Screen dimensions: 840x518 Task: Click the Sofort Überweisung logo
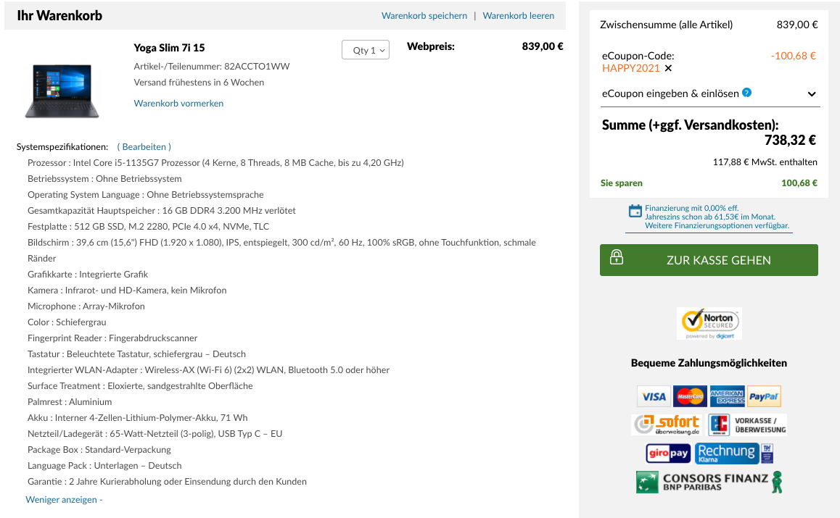click(667, 425)
